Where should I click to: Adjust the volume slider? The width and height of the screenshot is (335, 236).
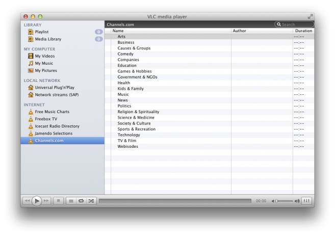[284, 201]
